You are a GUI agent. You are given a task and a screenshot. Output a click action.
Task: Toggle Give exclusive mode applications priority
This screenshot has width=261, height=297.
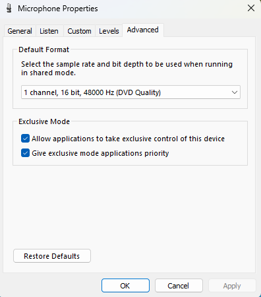[25, 153]
